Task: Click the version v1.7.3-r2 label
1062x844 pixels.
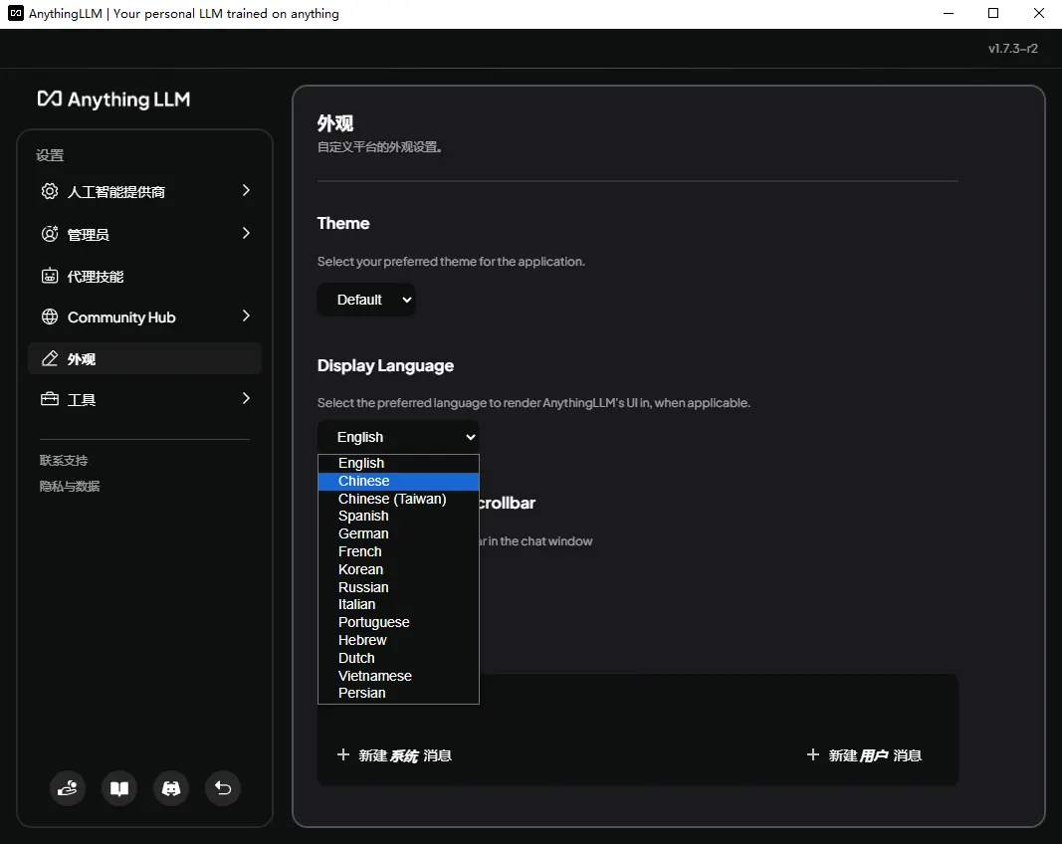Action: [x=1012, y=48]
